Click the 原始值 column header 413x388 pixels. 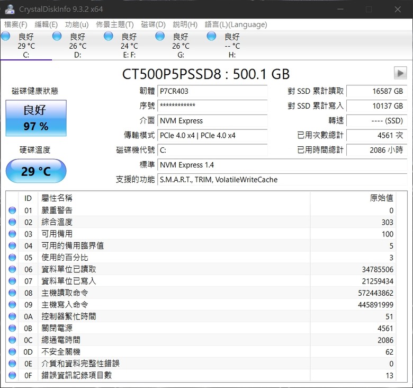[353, 198]
